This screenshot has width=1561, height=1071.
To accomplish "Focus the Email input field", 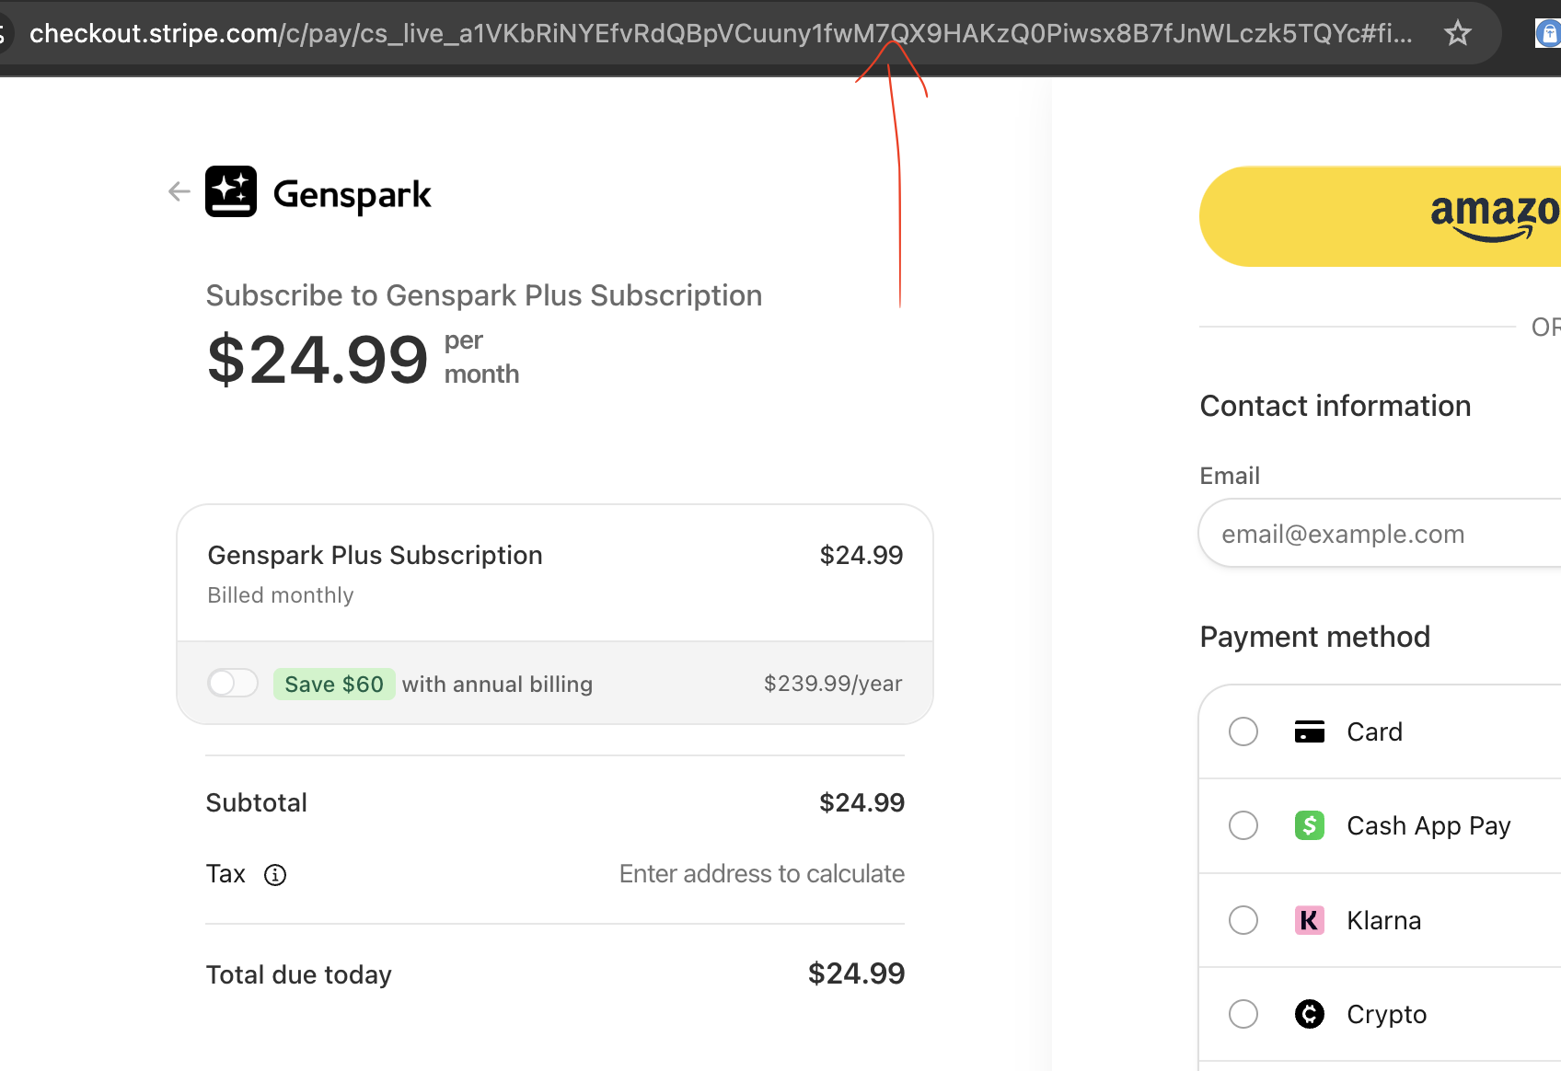I will [x=1381, y=534].
